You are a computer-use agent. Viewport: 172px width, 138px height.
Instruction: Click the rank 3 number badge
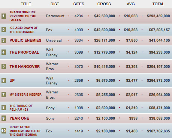click(4, 40)
